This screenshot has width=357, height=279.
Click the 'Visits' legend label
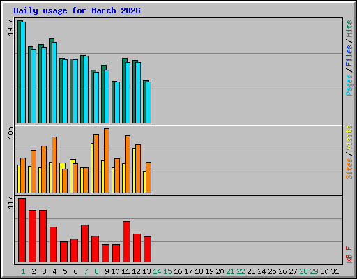[x=349, y=137]
